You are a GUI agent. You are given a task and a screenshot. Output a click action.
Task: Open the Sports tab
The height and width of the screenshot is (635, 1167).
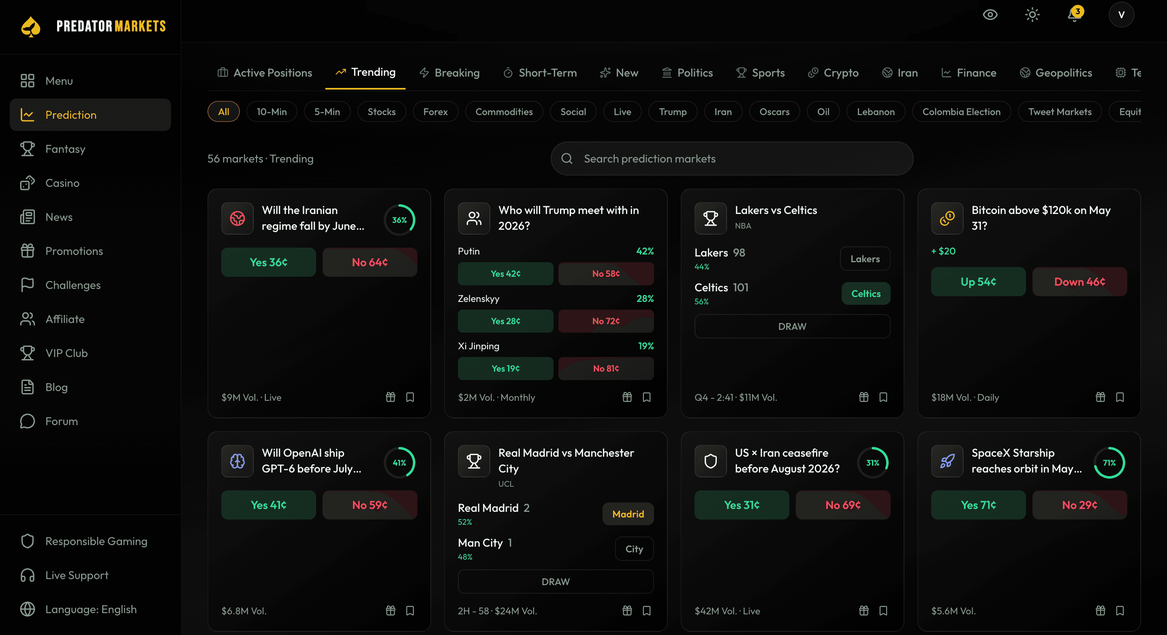760,73
